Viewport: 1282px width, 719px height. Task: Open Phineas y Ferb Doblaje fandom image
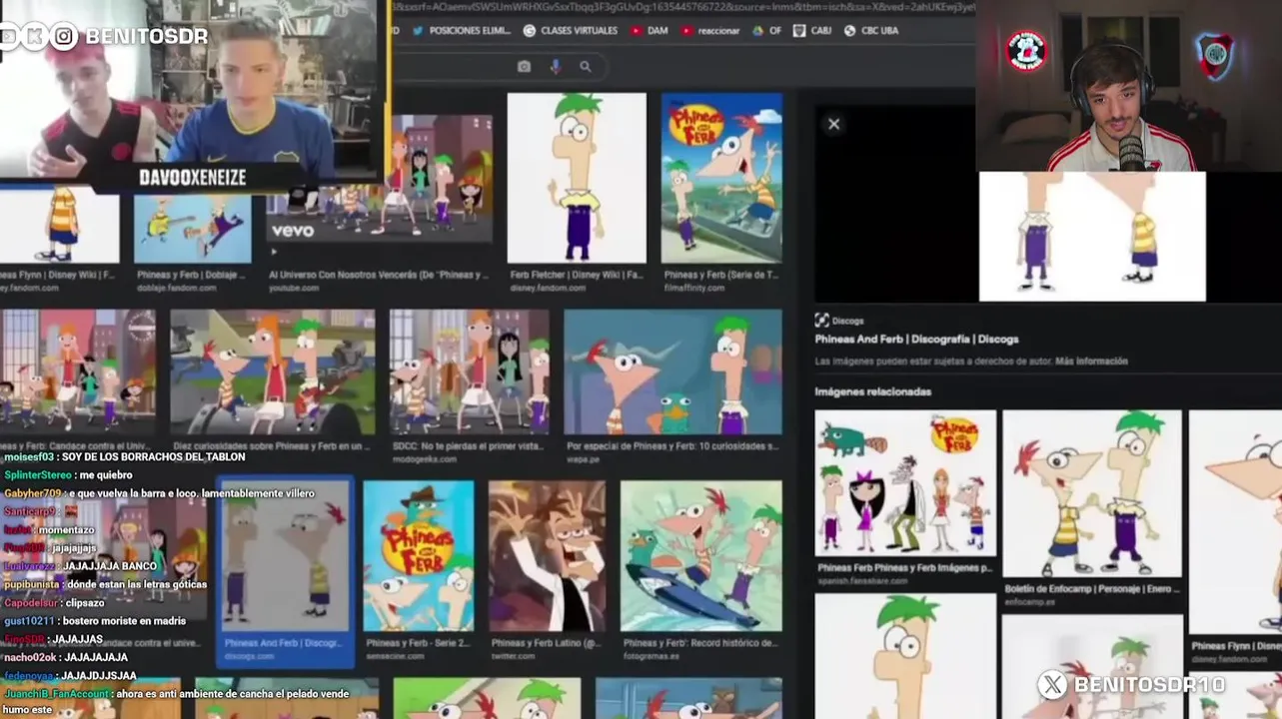point(193,228)
